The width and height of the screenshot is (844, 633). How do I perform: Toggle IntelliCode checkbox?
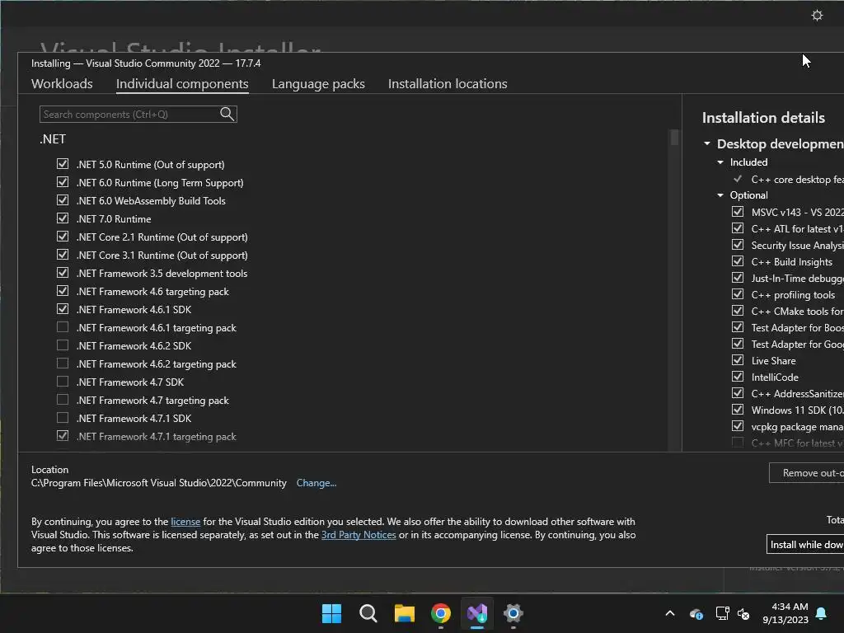(x=738, y=376)
